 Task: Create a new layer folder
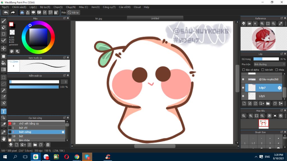(268, 103)
